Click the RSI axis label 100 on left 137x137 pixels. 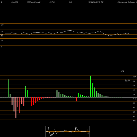click(2, 25)
